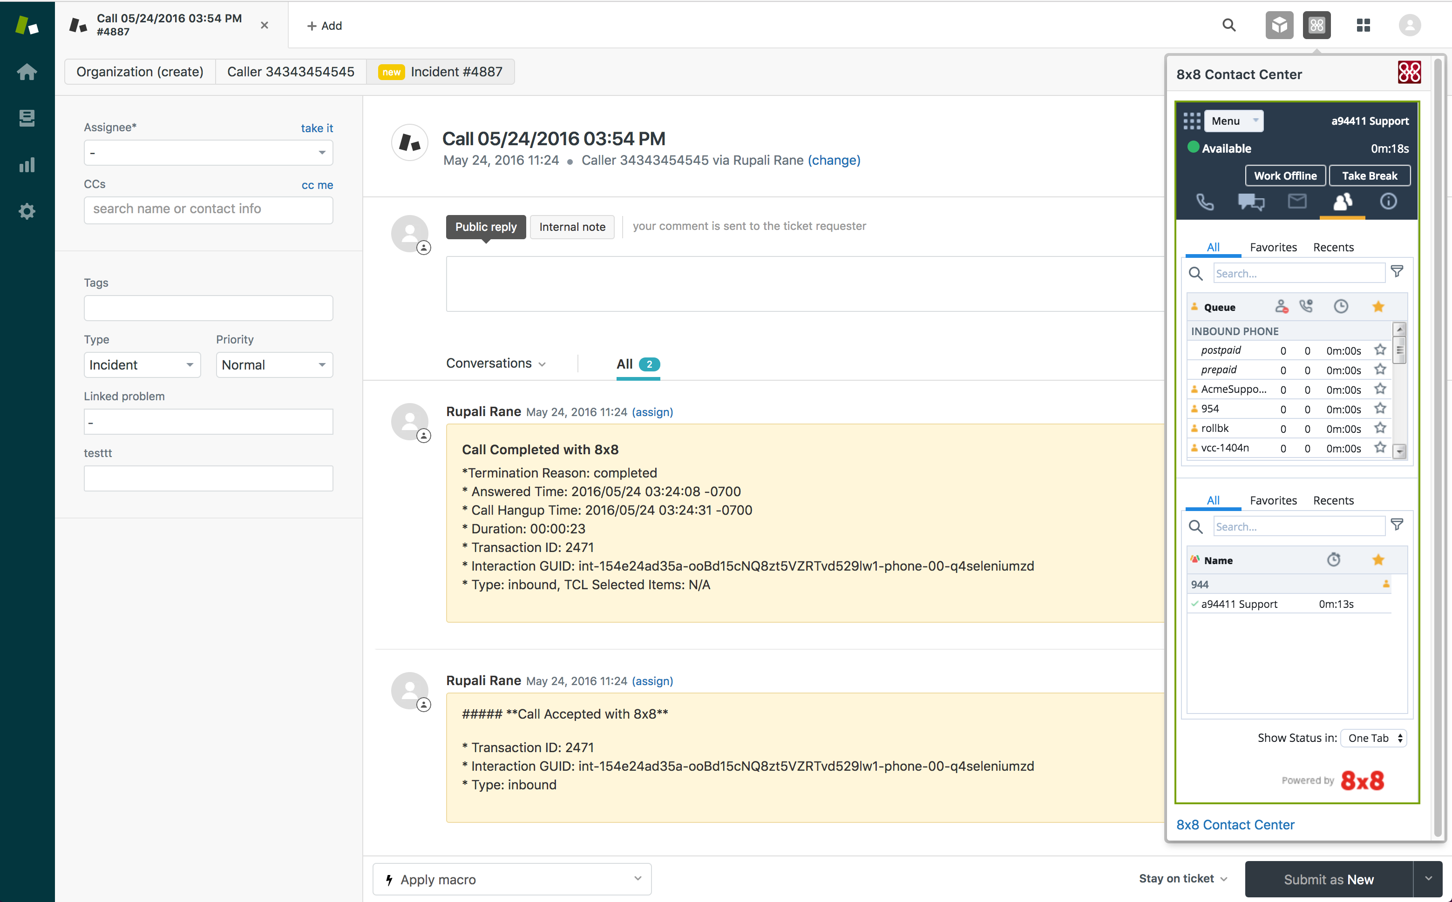This screenshot has width=1452, height=902.
Task: Toggle the 8x8 app icon in top bar
Action: coord(1316,25)
